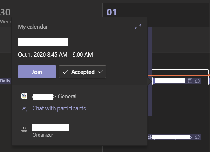Open the Accepted response dropdown chevron
Viewport: 210px width, 152px height.
(100, 72)
